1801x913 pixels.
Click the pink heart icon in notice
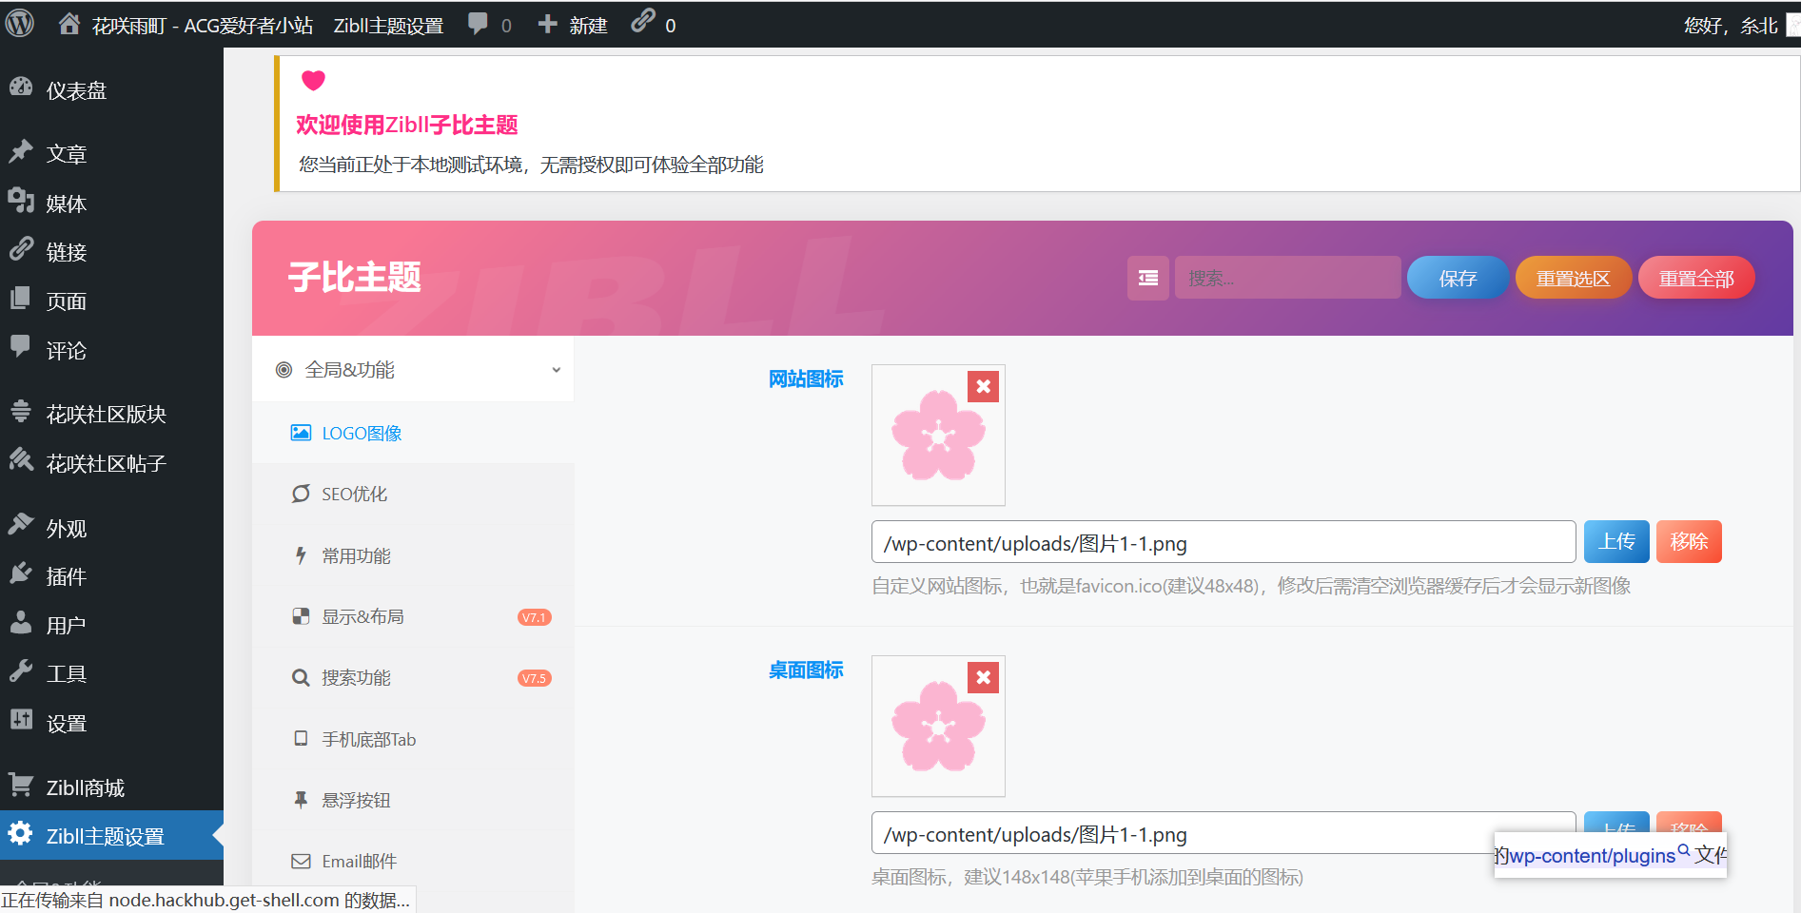313,81
